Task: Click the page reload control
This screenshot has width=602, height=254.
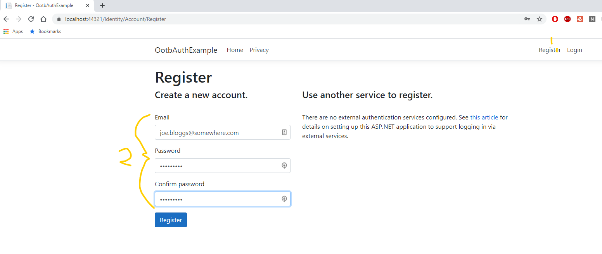Action: tap(31, 19)
